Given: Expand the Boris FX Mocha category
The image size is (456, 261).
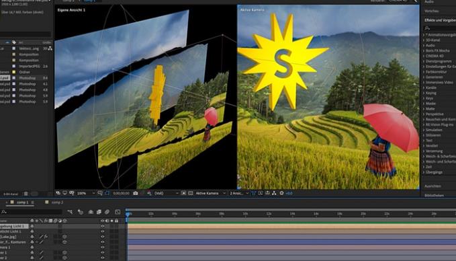Looking at the screenshot, I should click(424, 50).
